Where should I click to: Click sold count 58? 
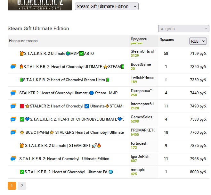[x=166, y=54]
